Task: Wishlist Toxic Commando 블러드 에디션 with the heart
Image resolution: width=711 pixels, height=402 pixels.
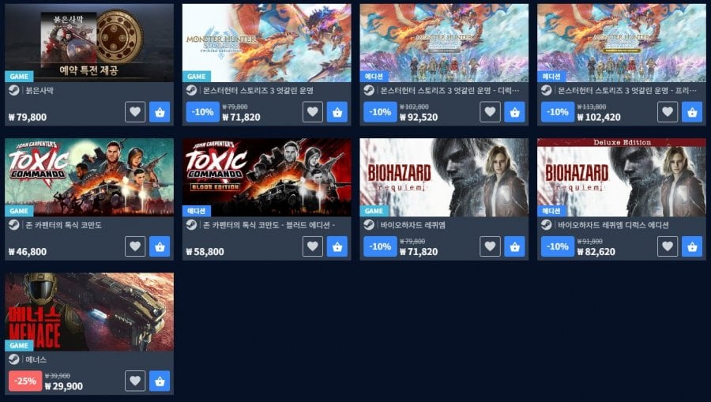Action: tap(312, 246)
